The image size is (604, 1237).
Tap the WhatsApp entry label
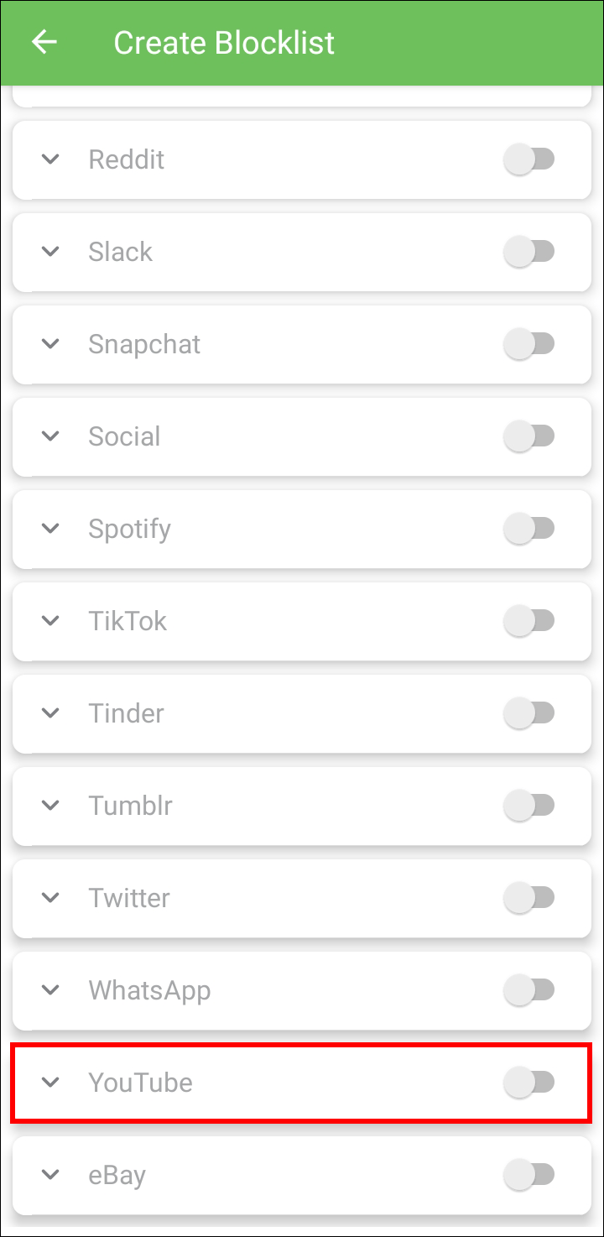[x=149, y=989]
